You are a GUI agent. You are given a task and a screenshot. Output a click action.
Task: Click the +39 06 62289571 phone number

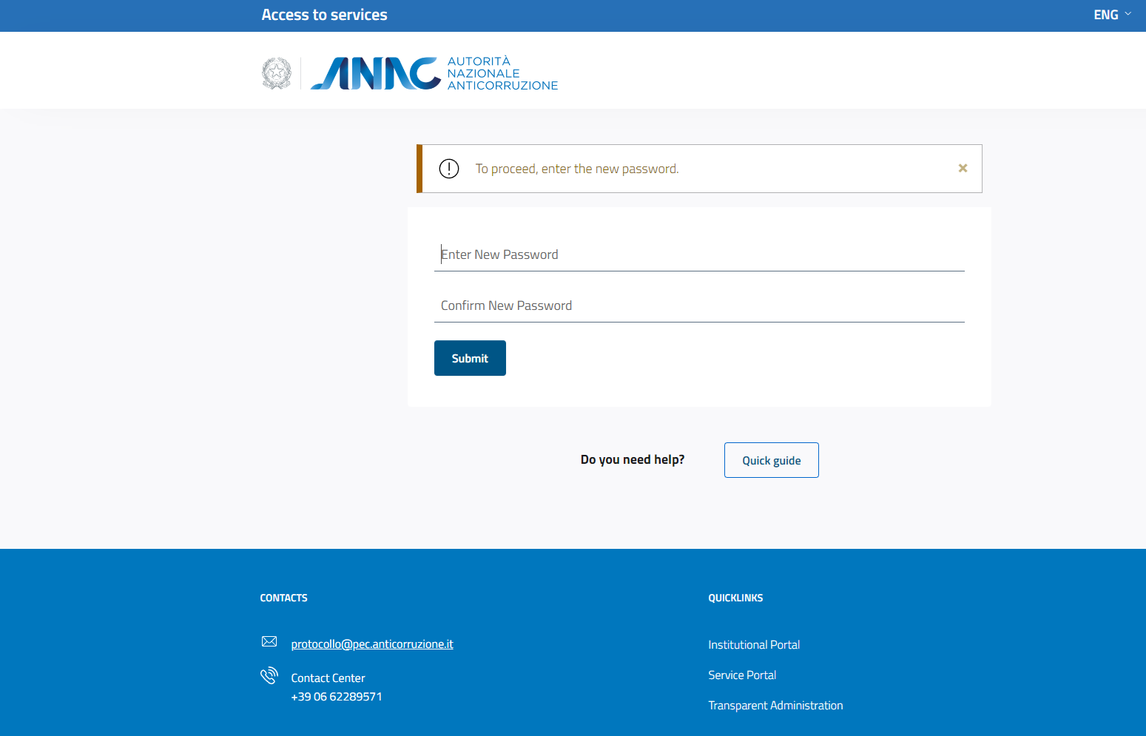pos(337,697)
